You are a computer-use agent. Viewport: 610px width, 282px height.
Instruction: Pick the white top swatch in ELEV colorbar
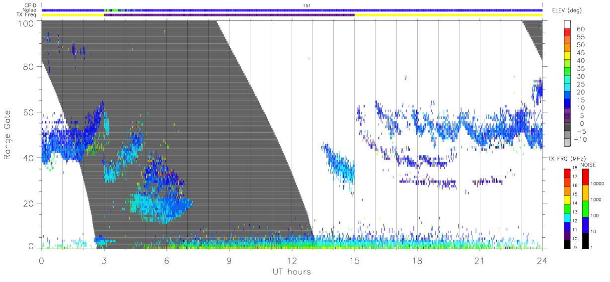tap(567, 24)
